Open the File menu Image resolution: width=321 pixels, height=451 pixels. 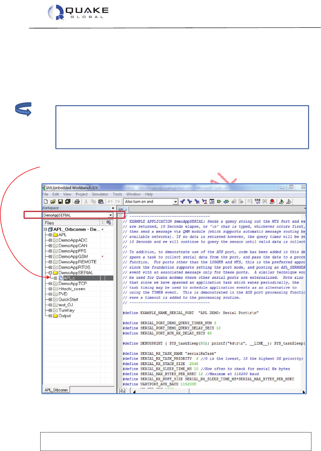coord(45,194)
